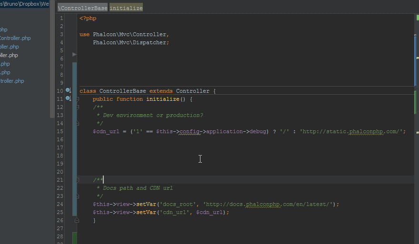Click the yellow warning stripe marker beside line 6

click(418, 58)
